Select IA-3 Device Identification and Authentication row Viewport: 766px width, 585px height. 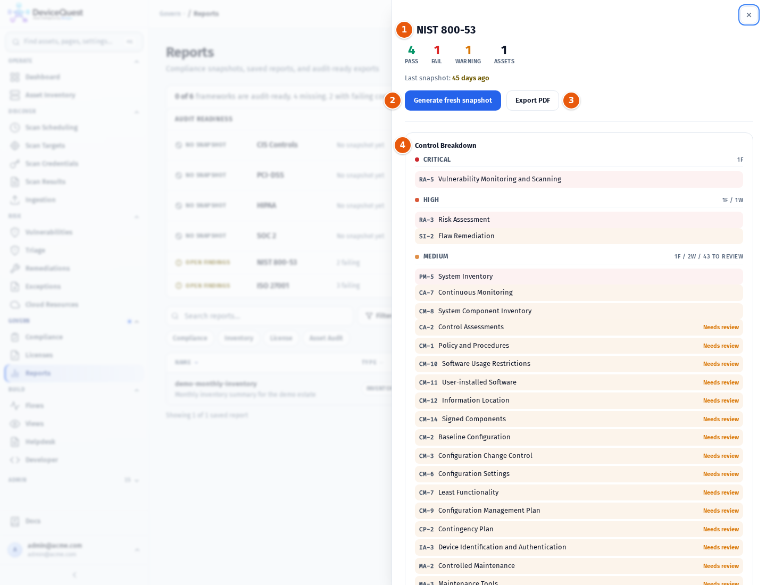point(579,547)
